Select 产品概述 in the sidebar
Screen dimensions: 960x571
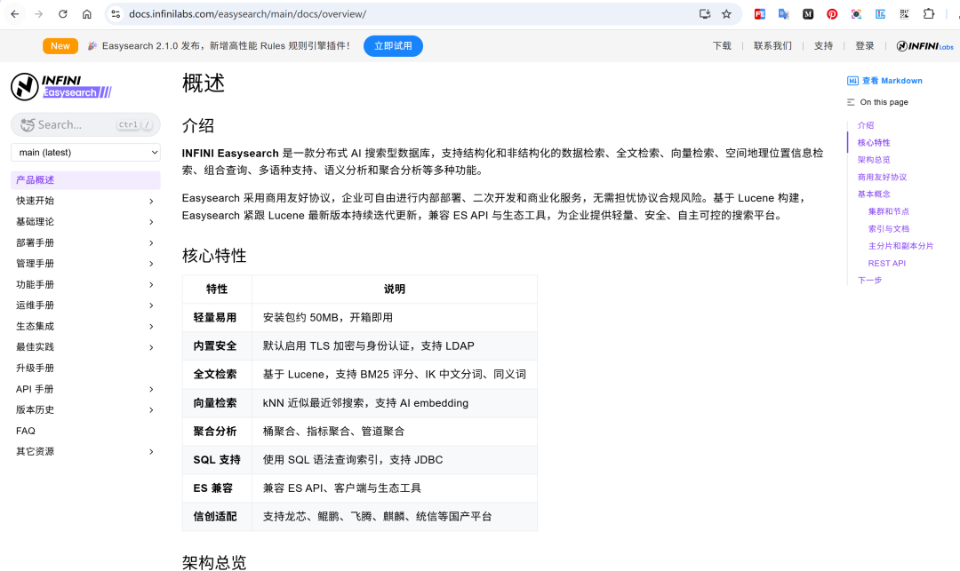click(x=85, y=179)
